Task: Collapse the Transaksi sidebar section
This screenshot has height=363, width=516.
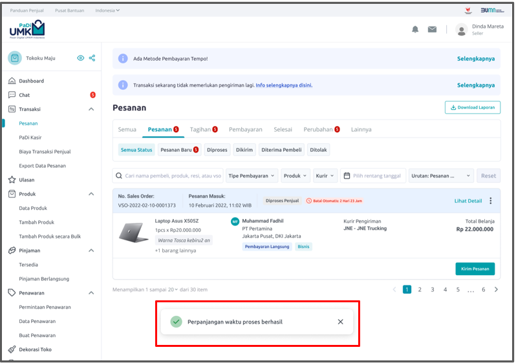Action: point(91,109)
